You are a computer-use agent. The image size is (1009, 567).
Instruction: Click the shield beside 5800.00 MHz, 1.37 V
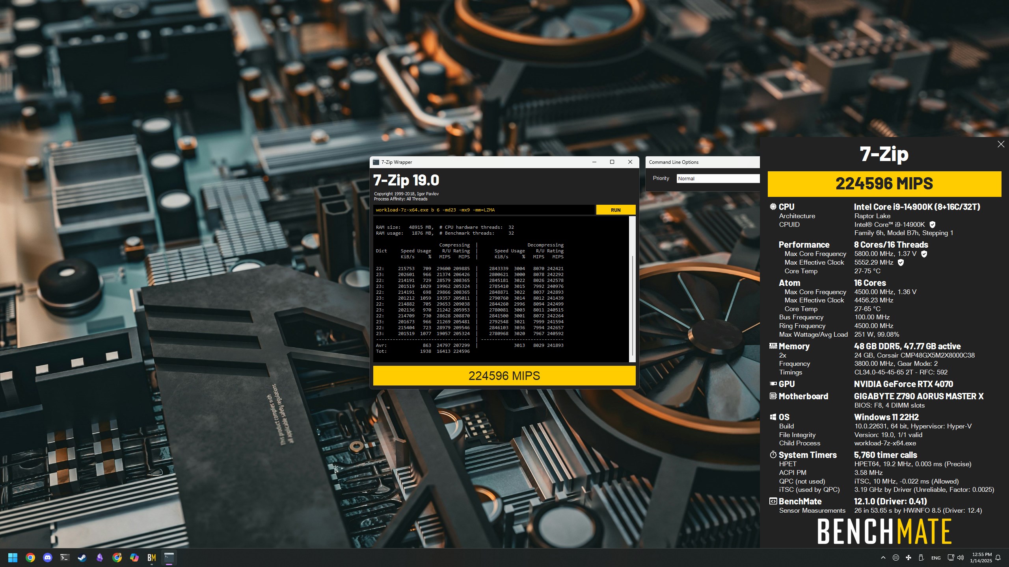pyautogui.click(x=924, y=254)
